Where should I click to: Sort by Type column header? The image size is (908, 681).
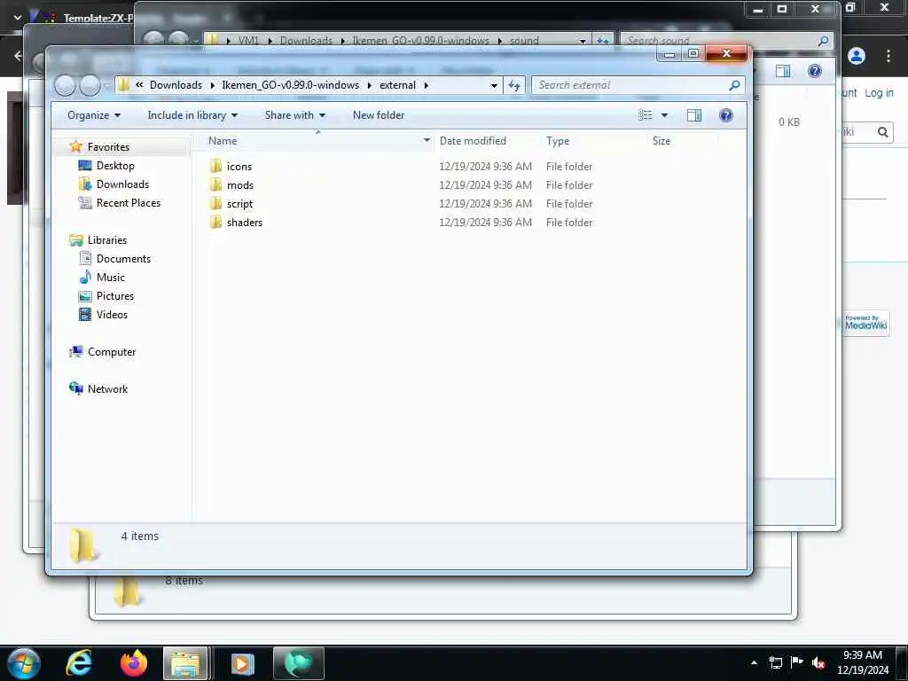point(558,141)
